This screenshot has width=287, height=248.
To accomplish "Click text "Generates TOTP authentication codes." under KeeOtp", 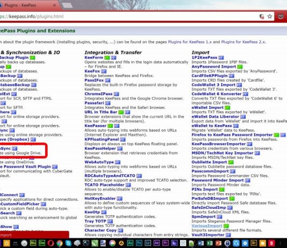I will [x=120, y=217].
